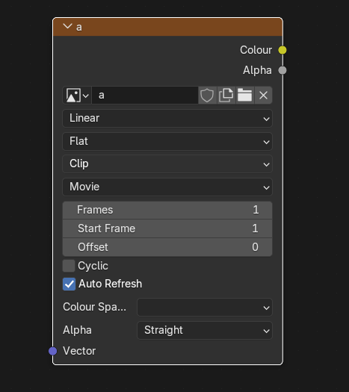Toggle fake user shield icon

pyautogui.click(x=208, y=96)
